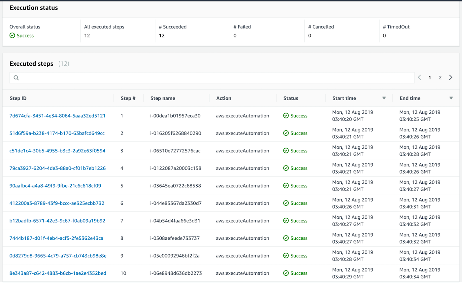Click the Status column header

click(290, 98)
